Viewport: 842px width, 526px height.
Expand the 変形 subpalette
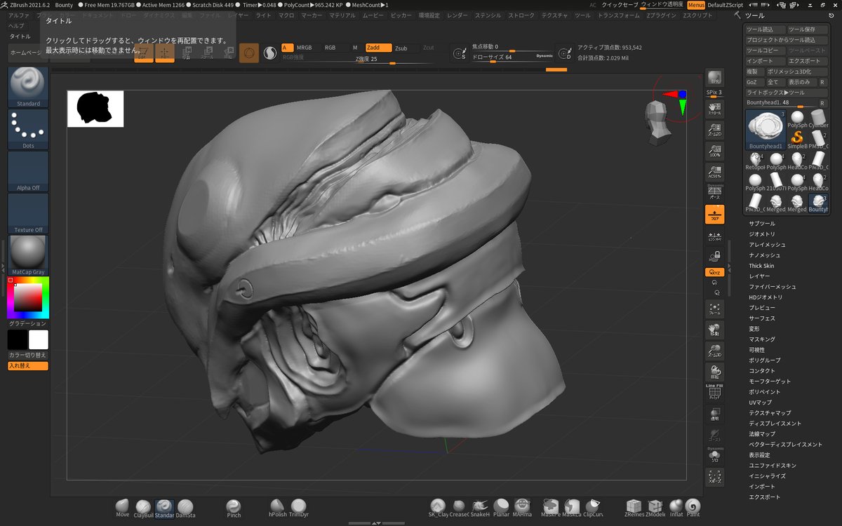click(754, 329)
